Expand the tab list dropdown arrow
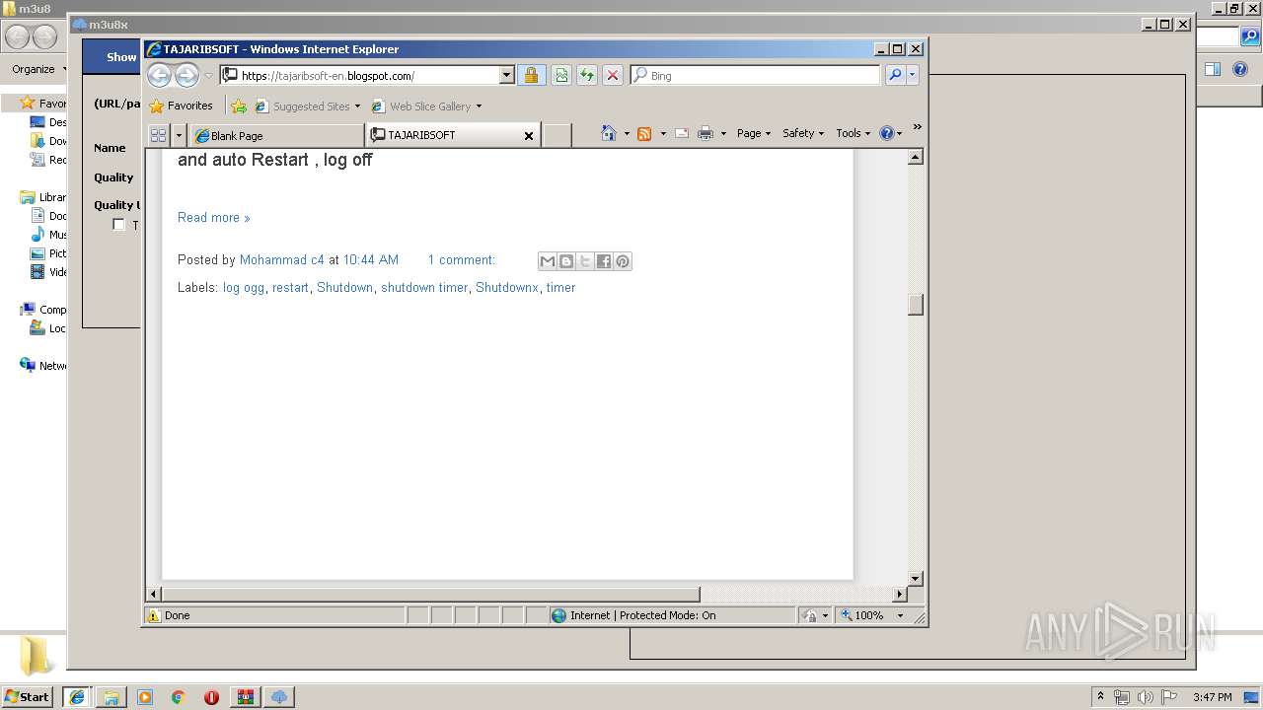The width and height of the screenshot is (1263, 710). (179, 135)
